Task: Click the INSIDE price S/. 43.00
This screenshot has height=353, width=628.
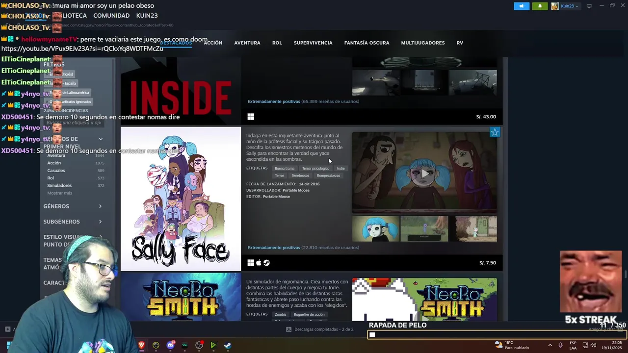Action: [x=486, y=117]
